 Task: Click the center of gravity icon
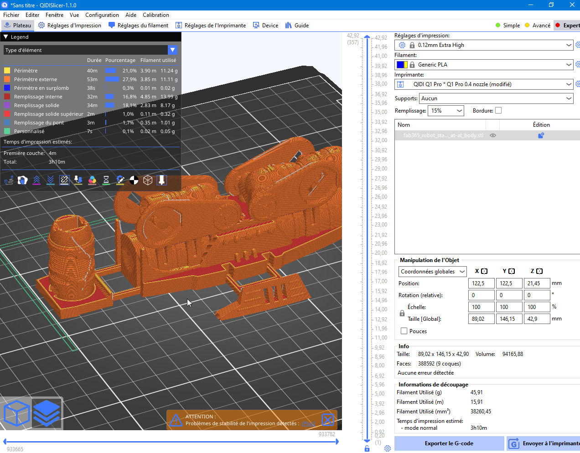pos(134,180)
